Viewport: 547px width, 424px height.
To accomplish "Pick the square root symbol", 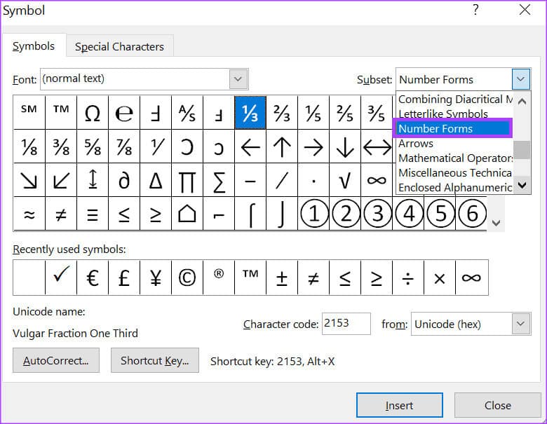I will tap(344, 180).
